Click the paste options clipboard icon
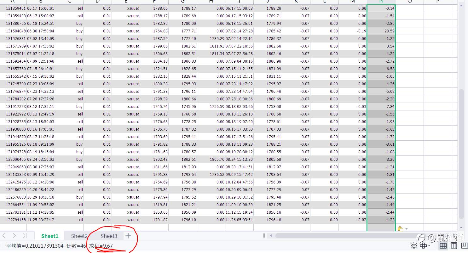Viewport: 468px width, 253px height. [x=400, y=229]
